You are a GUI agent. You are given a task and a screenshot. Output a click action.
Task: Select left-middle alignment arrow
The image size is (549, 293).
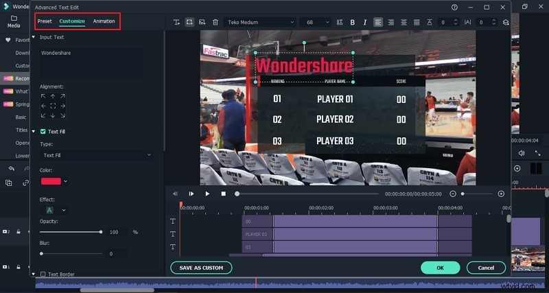point(43,106)
